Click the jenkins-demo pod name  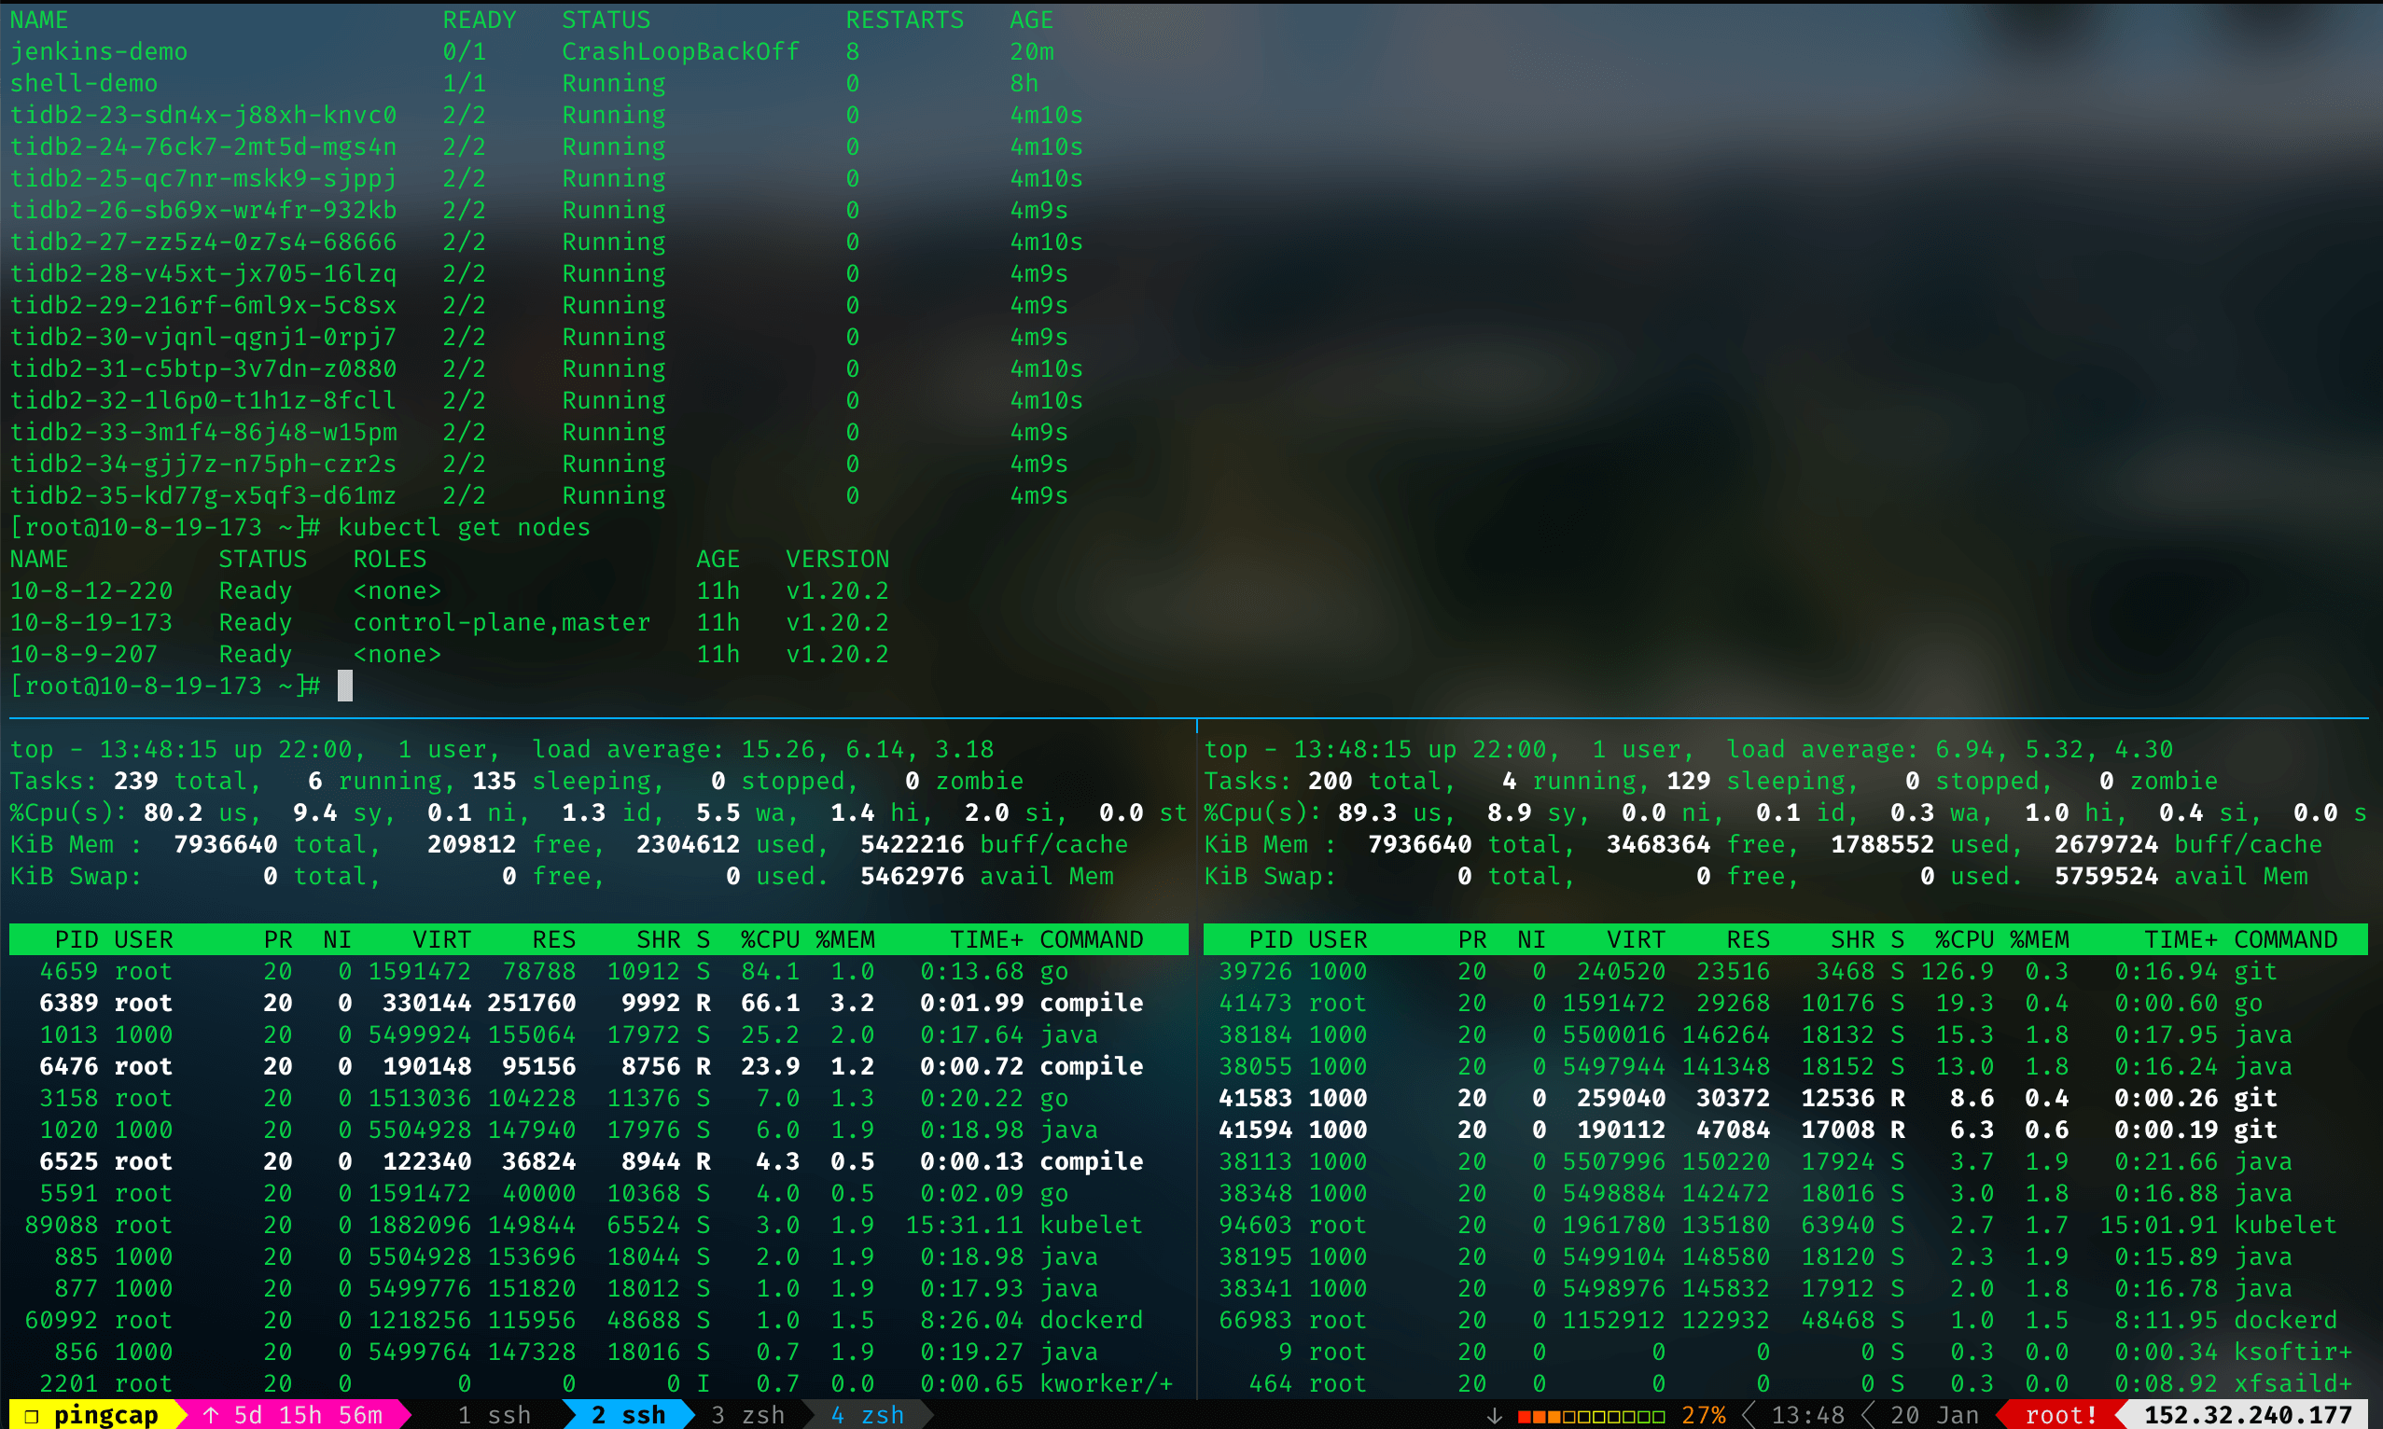(98, 51)
